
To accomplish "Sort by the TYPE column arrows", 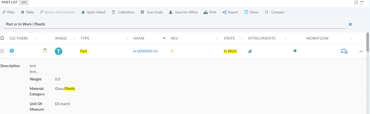I will click(x=127, y=39).
